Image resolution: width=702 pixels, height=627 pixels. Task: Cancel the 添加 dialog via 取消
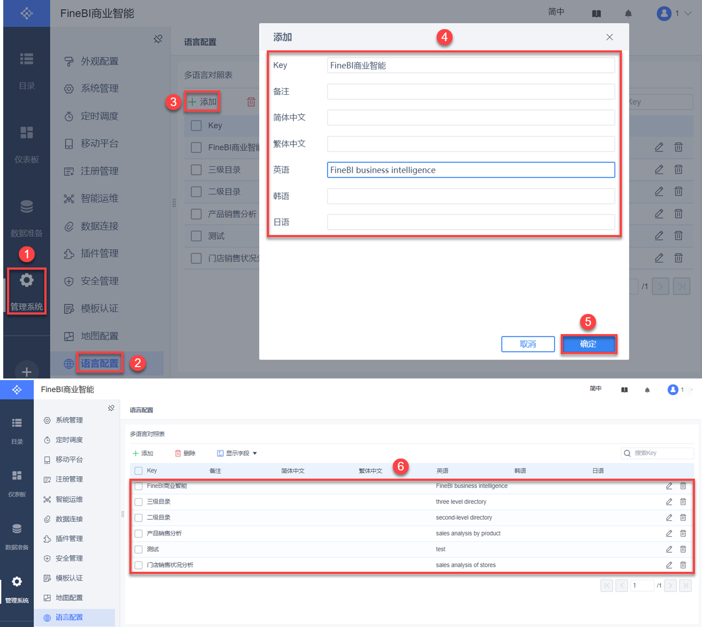tap(528, 344)
